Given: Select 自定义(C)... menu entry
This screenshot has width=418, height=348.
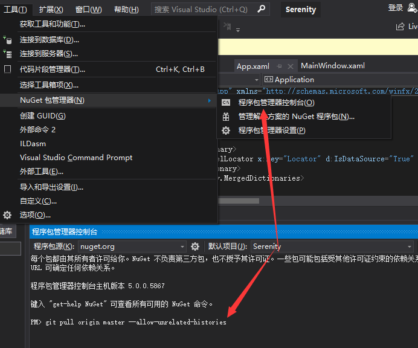Looking at the screenshot, I should (x=108, y=201).
